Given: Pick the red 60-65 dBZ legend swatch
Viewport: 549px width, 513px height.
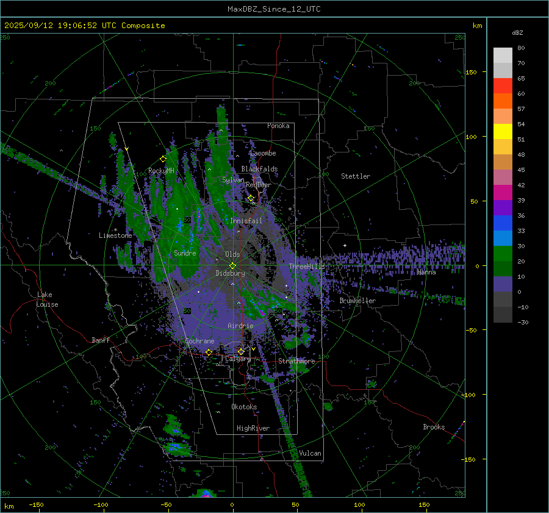Looking at the screenshot, I should (503, 85).
